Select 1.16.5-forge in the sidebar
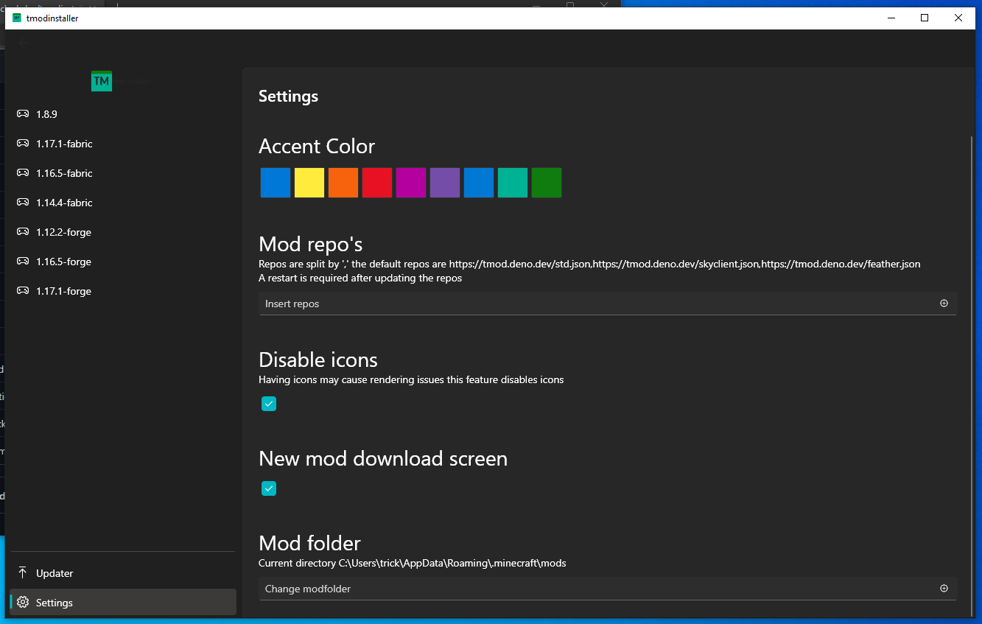The height and width of the screenshot is (624, 982). coord(63,262)
